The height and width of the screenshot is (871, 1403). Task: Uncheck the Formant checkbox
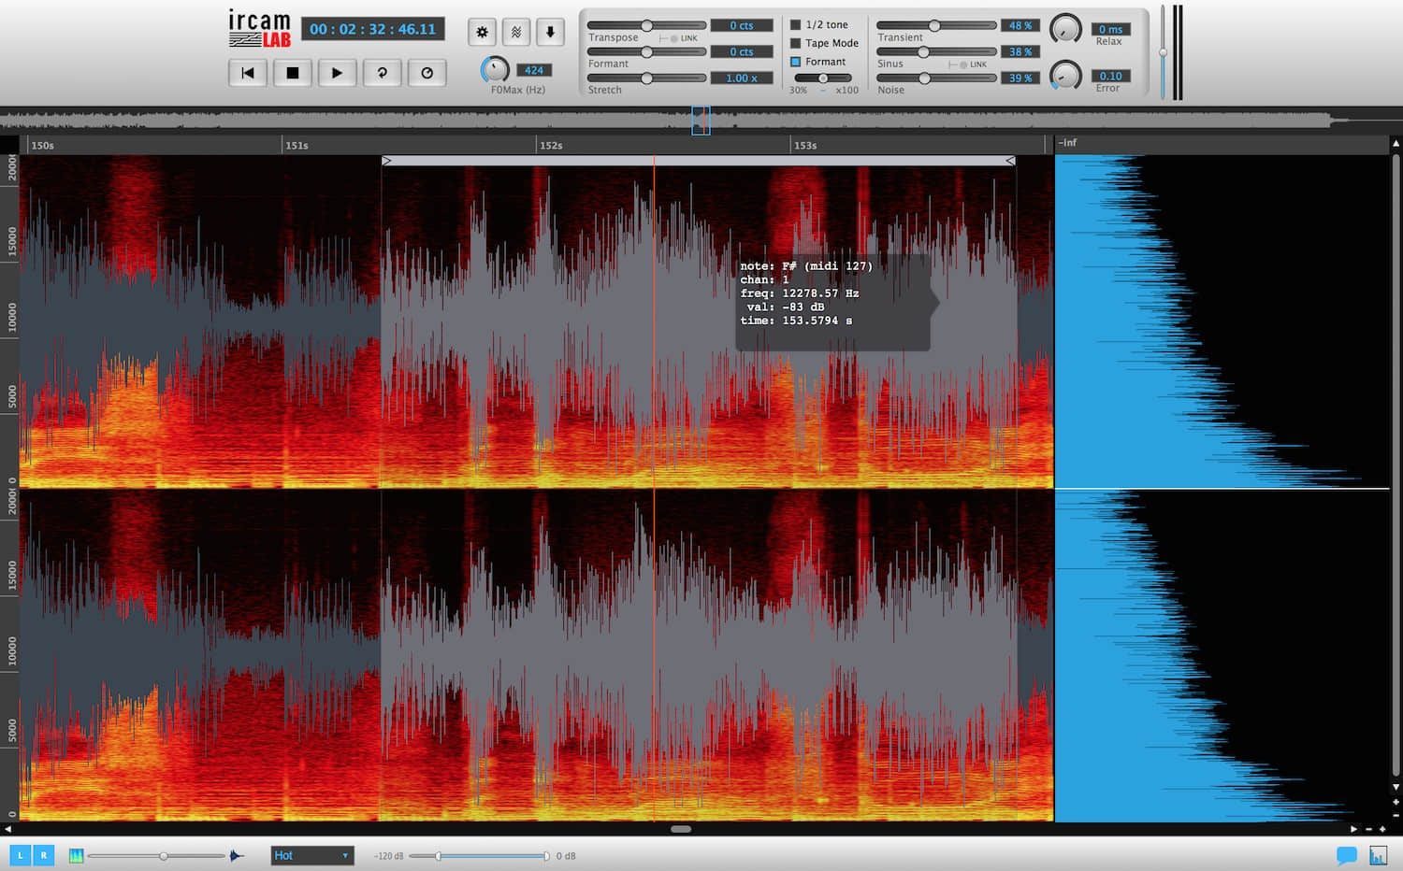pyautogui.click(x=796, y=62)
